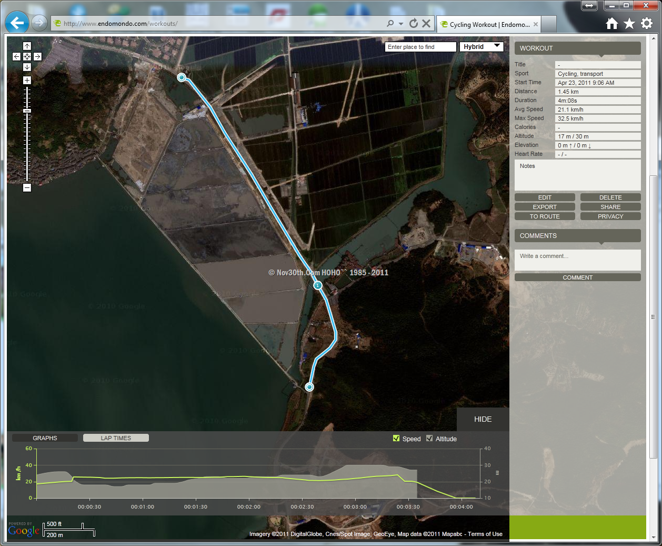Click the 1 km lap marker on route
Viewport: 662px width, 546px height.
[317, 285]
